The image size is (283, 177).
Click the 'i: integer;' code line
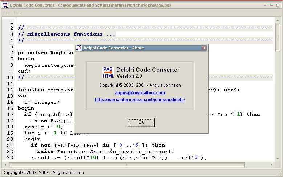click(42, 102)
